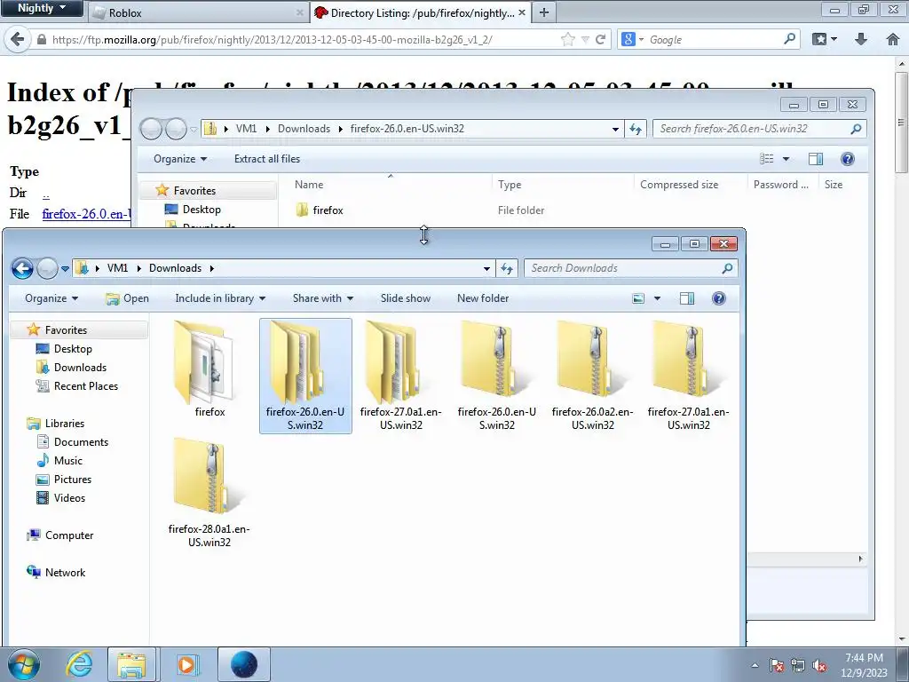Bookmark this page with the star icon
Image resolution: width=909 pixels, height=682 pixels.
[568, 39]
